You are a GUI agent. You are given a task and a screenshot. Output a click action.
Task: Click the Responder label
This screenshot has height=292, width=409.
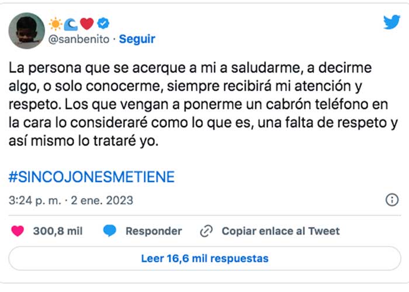[x=154, y=231]
